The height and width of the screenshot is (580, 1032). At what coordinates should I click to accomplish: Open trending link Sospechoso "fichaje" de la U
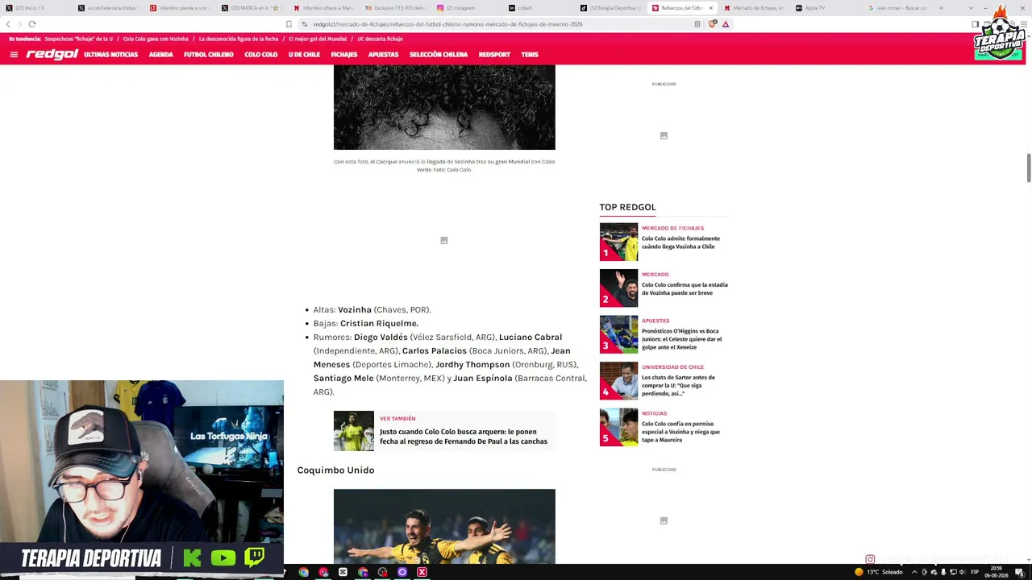[78, 39]
